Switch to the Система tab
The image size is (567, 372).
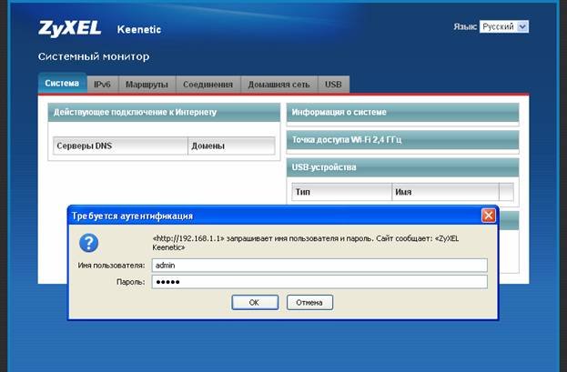[62, 84]
